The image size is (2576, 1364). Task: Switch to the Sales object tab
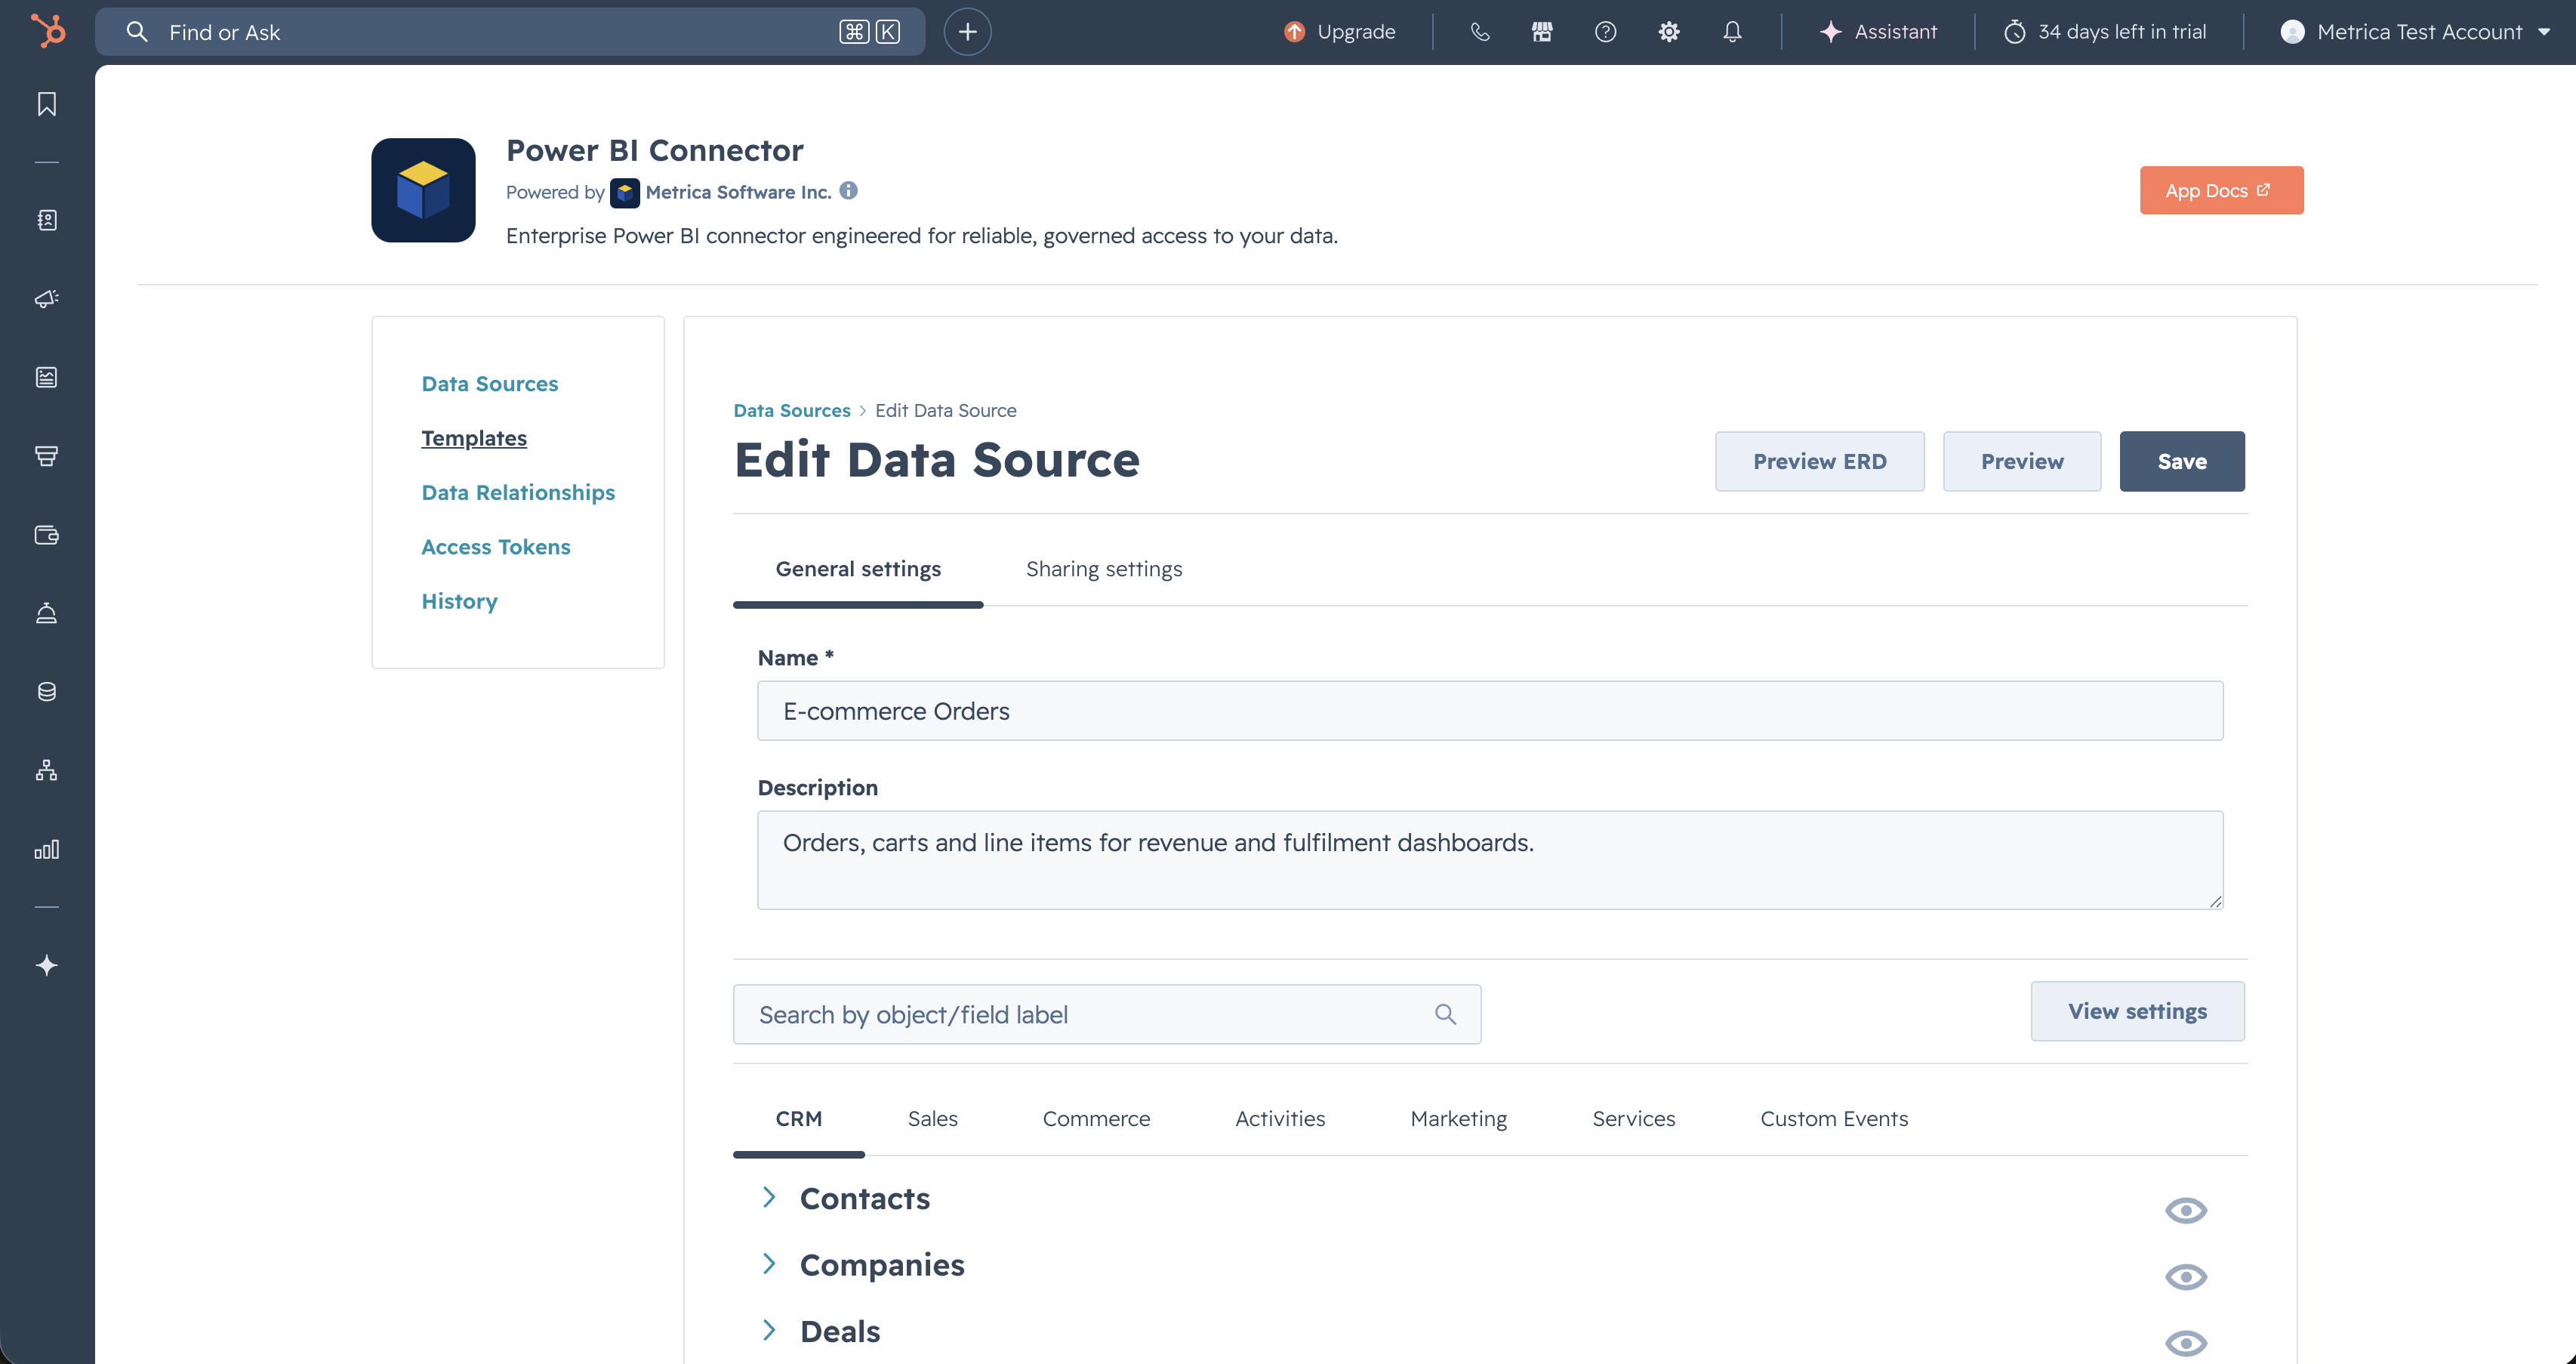tap(932, 1118)
